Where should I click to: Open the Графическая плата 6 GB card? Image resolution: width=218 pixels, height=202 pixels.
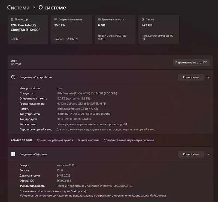coord(115,29)
